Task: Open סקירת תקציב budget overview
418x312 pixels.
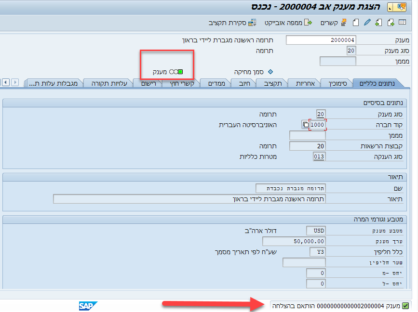Action: 232,23
